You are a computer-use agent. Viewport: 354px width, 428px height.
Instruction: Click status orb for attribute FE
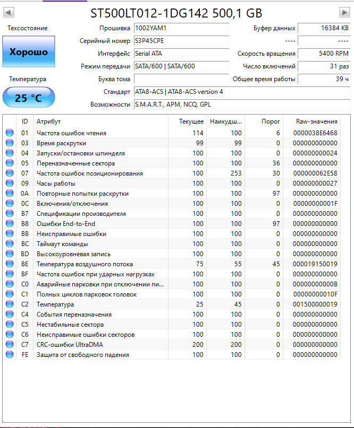[x=10, y=355]
